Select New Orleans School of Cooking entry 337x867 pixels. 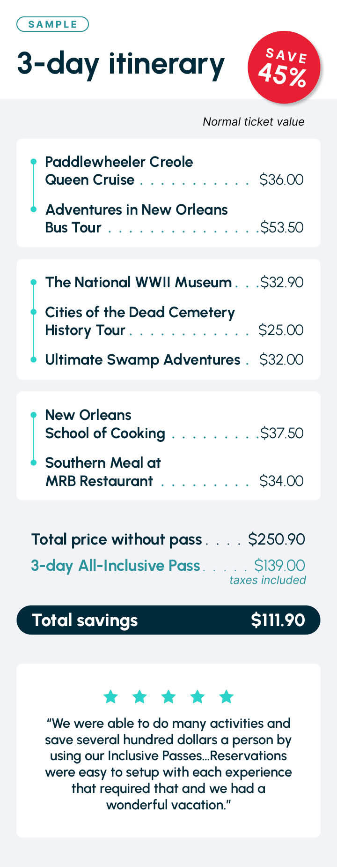174,424
